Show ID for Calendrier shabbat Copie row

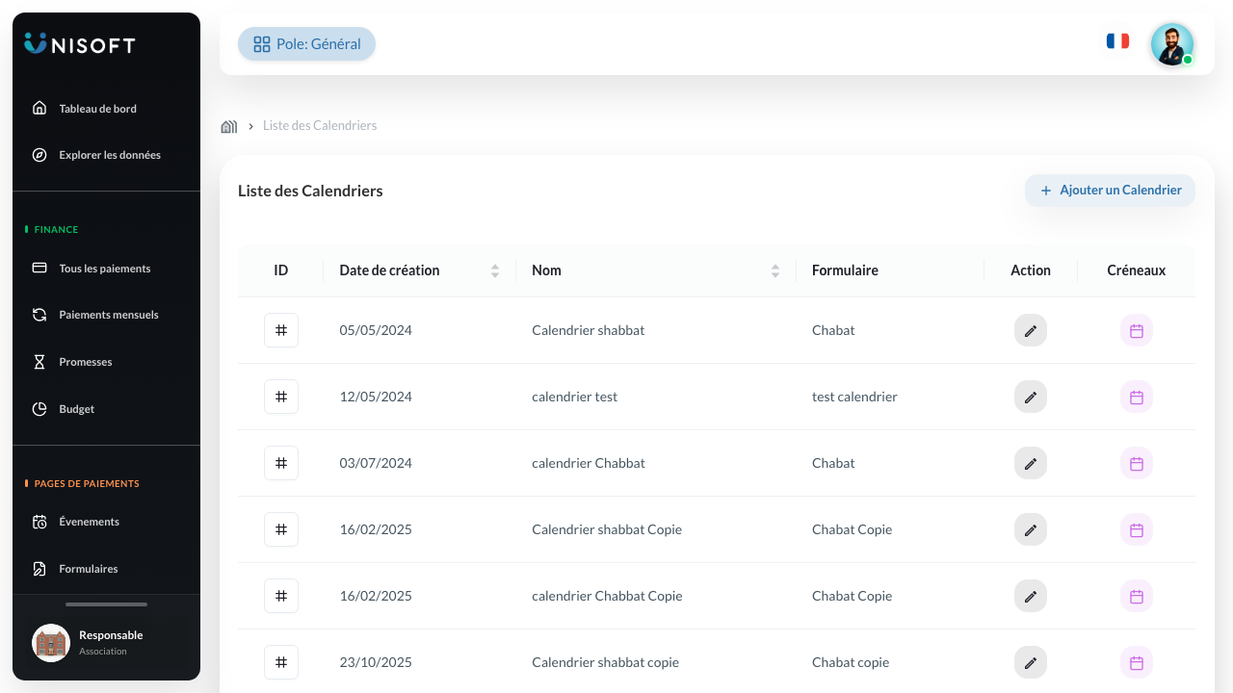pos(281,529)
